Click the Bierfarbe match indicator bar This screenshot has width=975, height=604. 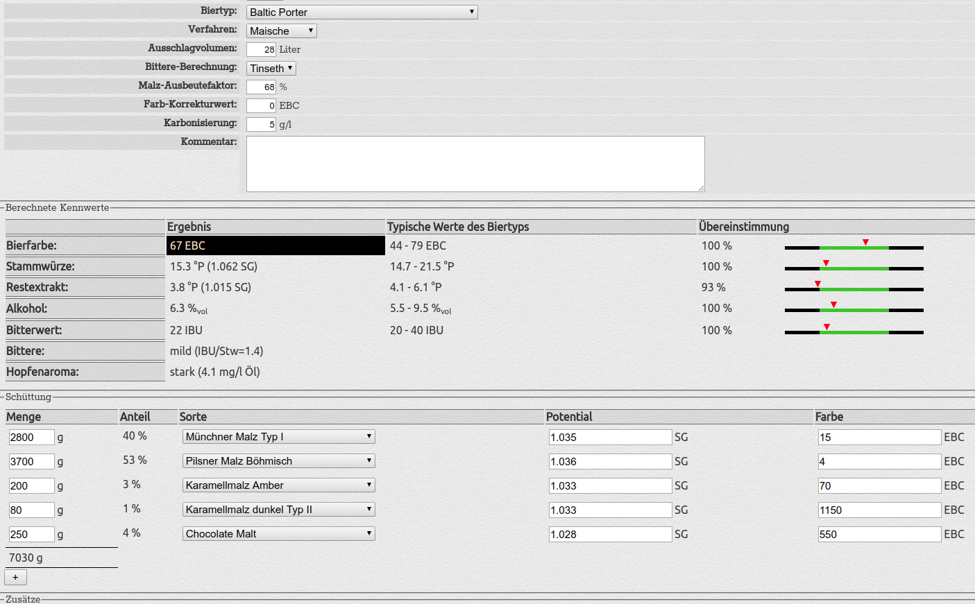[854, 247]
